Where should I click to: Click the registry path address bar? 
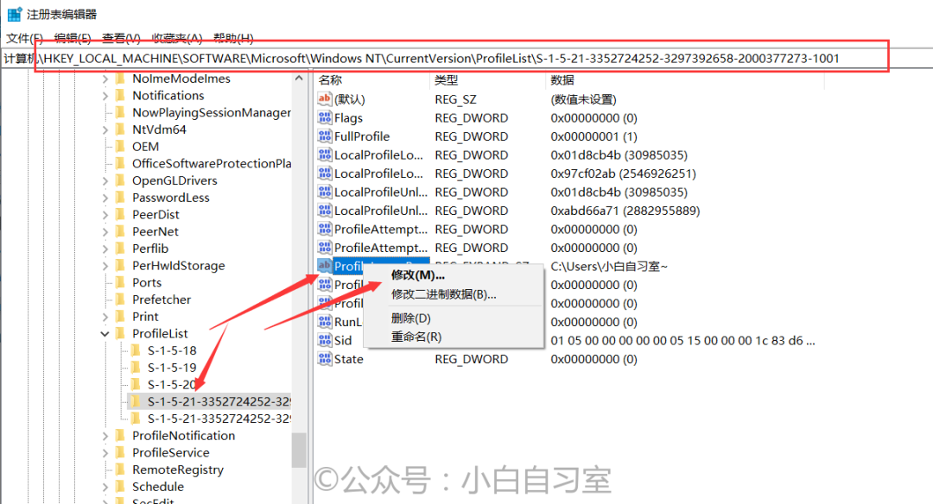click(466, 58)
